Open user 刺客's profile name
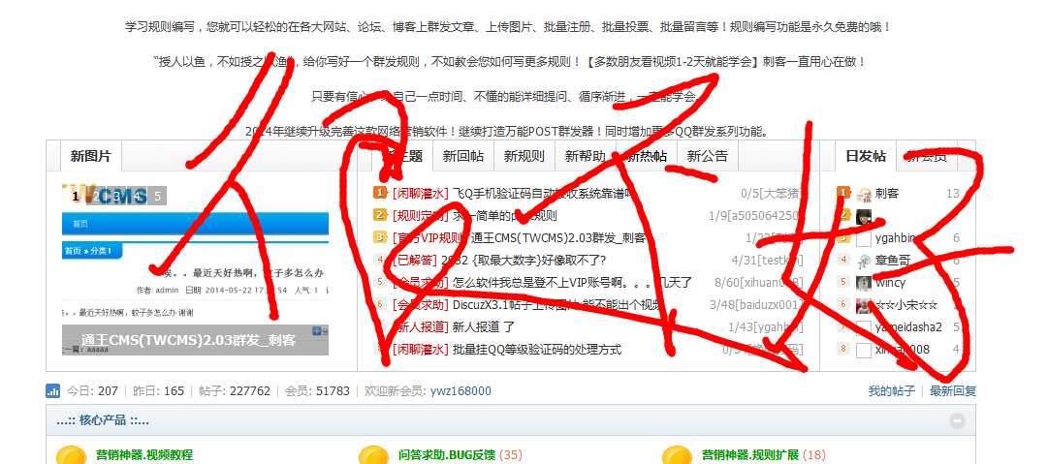The image size is (1048, 464). click(x=887, y=194)
